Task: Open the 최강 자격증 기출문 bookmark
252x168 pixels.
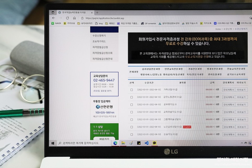Action: pos(128,23)
